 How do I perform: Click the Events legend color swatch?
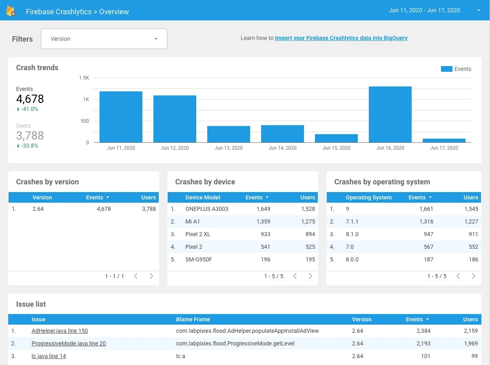pyautogui.click(x=447, y=69)
